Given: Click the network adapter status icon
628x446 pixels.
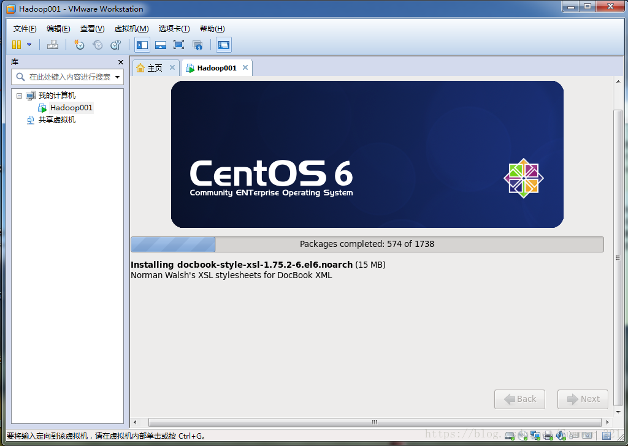Looking at the screenshot, I should coord(535,436).
